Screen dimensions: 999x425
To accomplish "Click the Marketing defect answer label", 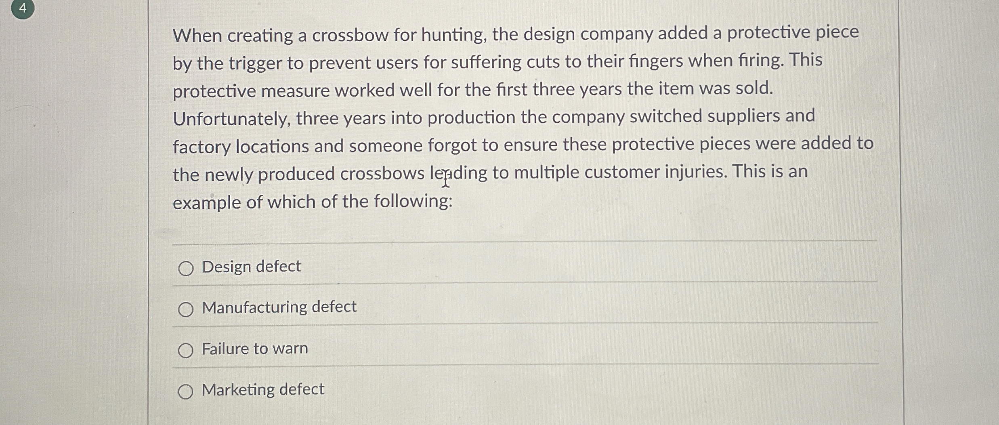I will (x=262, y=389).
